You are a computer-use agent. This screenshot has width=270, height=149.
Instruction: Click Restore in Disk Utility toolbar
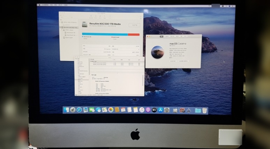tap(104, 17)
